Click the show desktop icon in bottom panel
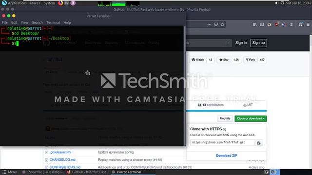This screenshot has height=175, width=312. (266, 172)
